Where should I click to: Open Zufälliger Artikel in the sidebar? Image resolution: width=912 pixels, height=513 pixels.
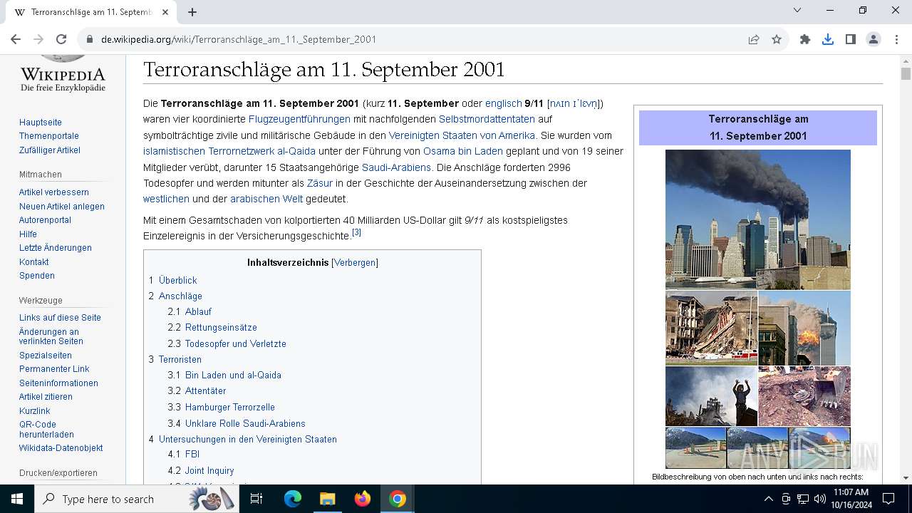point(50,150)
